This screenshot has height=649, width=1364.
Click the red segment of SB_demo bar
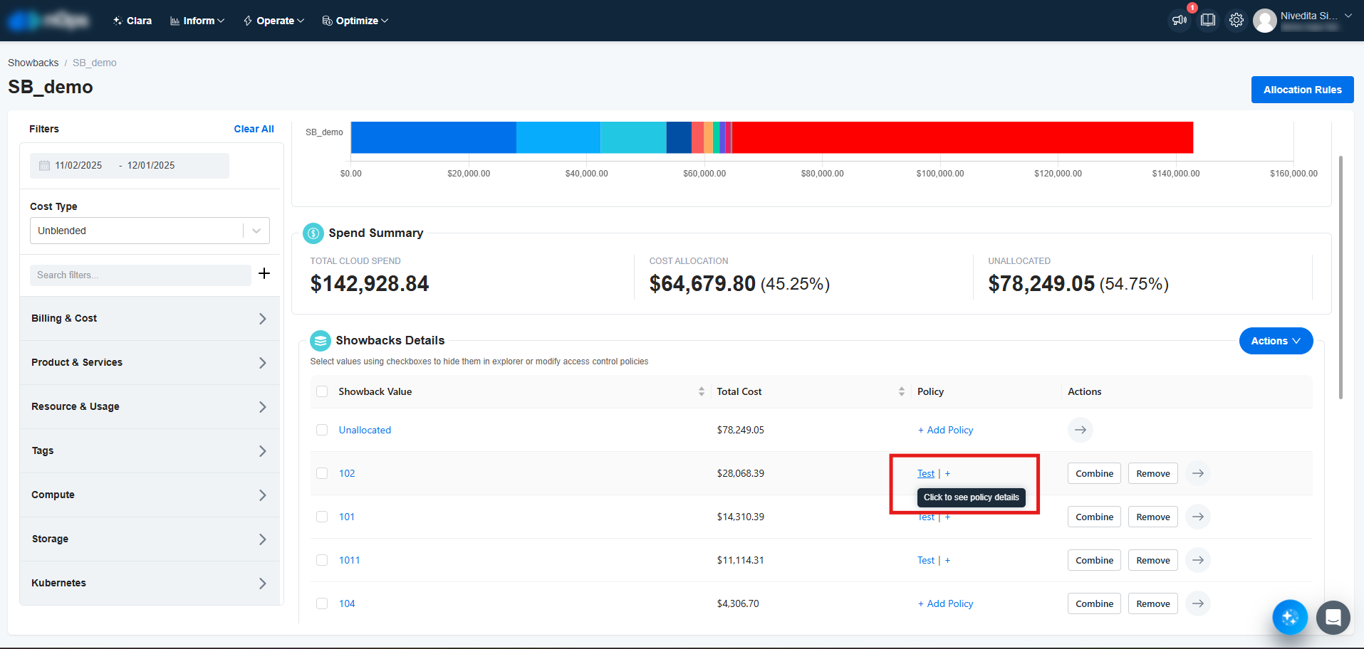coord(962,137)
